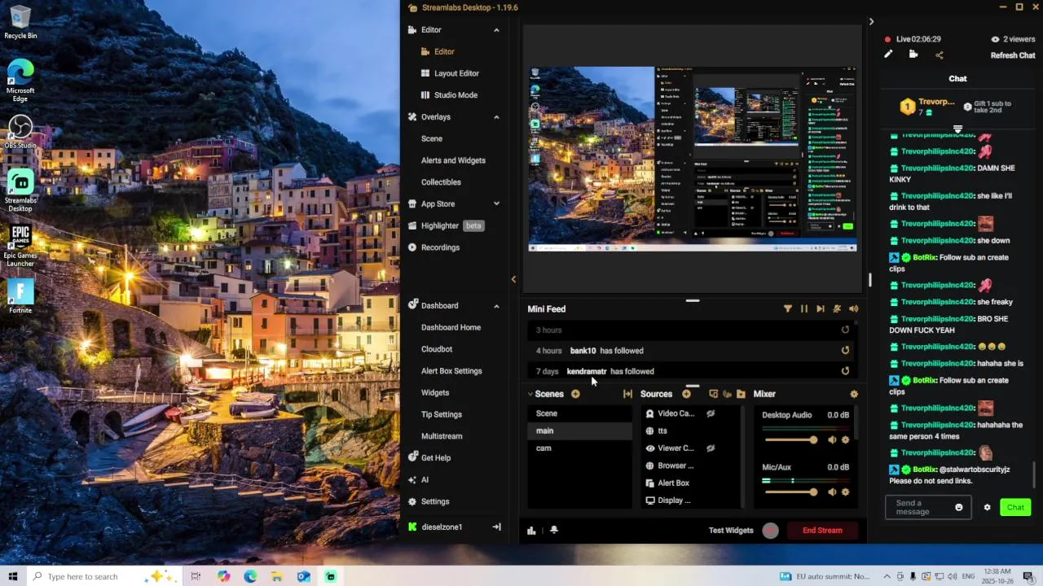Screen dimensions: 1043x586
Task: Toggle alert notifications mute bell in Mini Feed
Action: click(837, 308)
